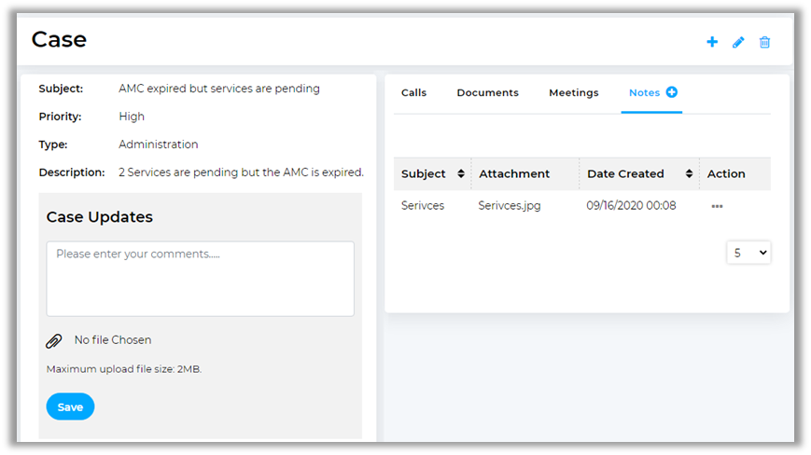Open the Serivces.jpg attachment
Viewport: 811px width, 455px height.
(509, 205)
